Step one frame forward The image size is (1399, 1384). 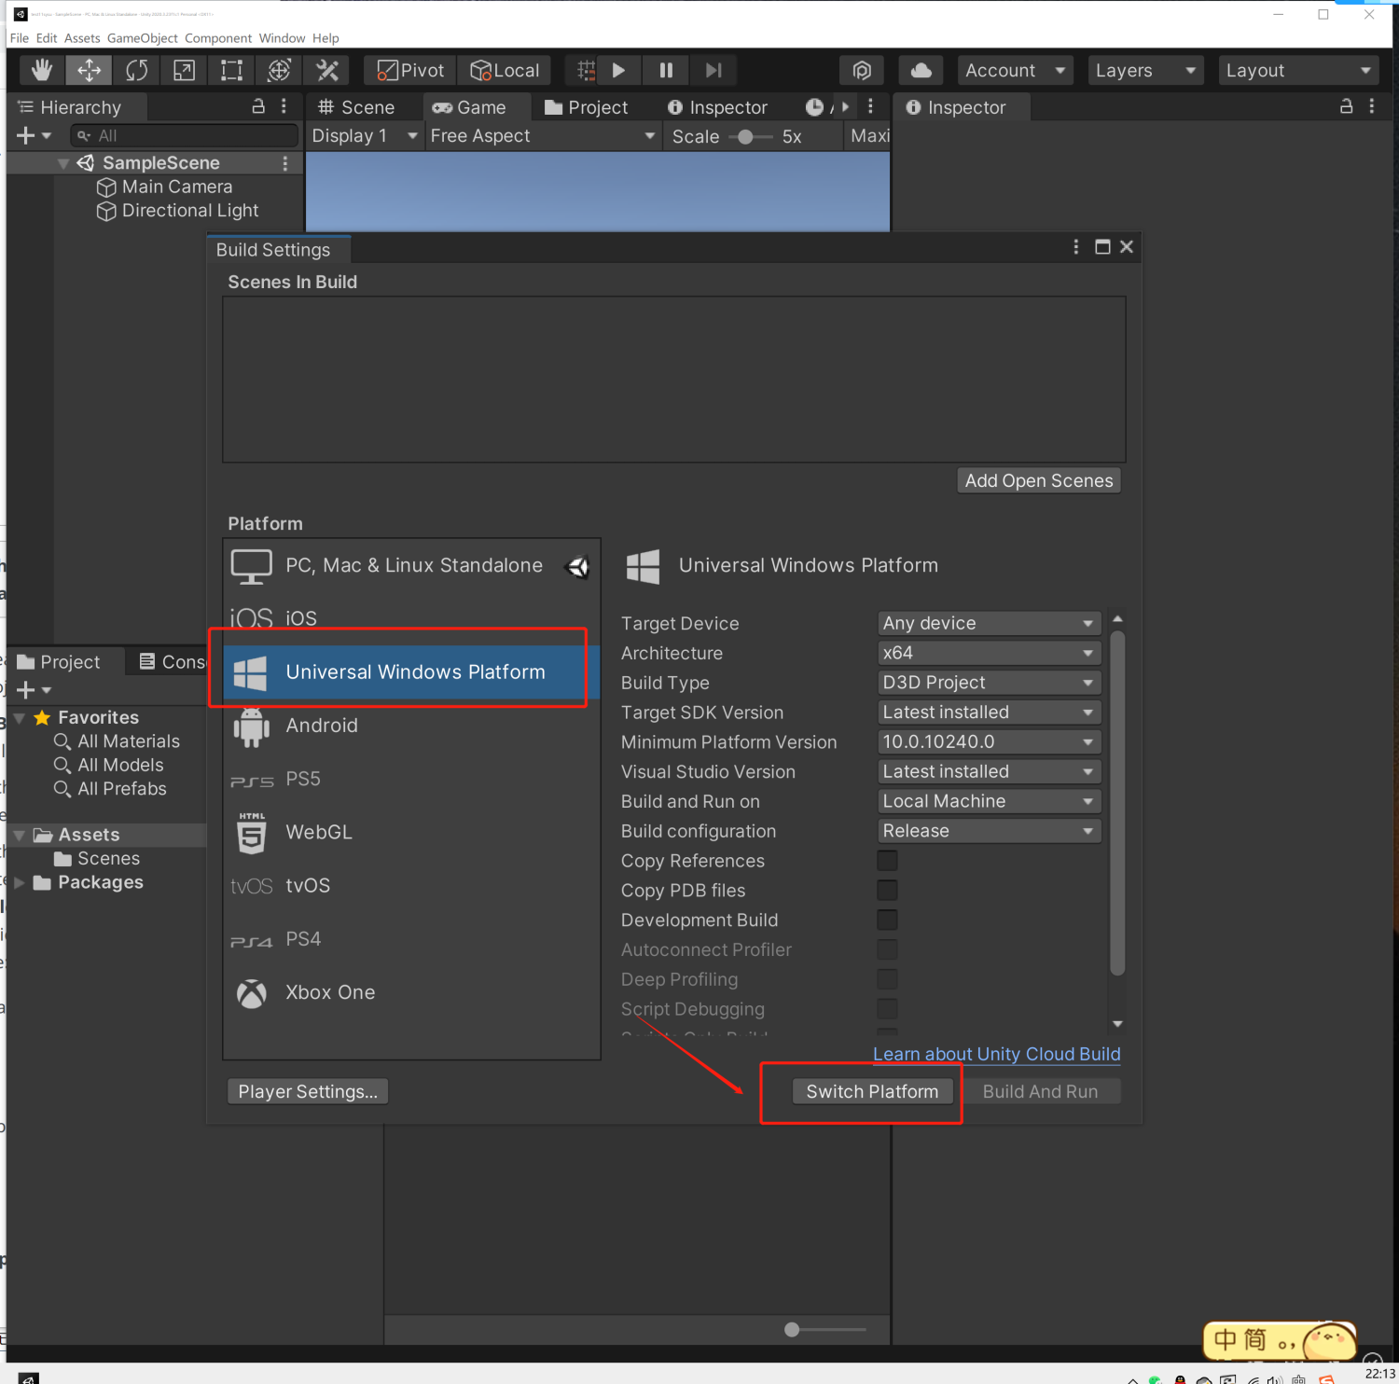click(x=713, y=70)
